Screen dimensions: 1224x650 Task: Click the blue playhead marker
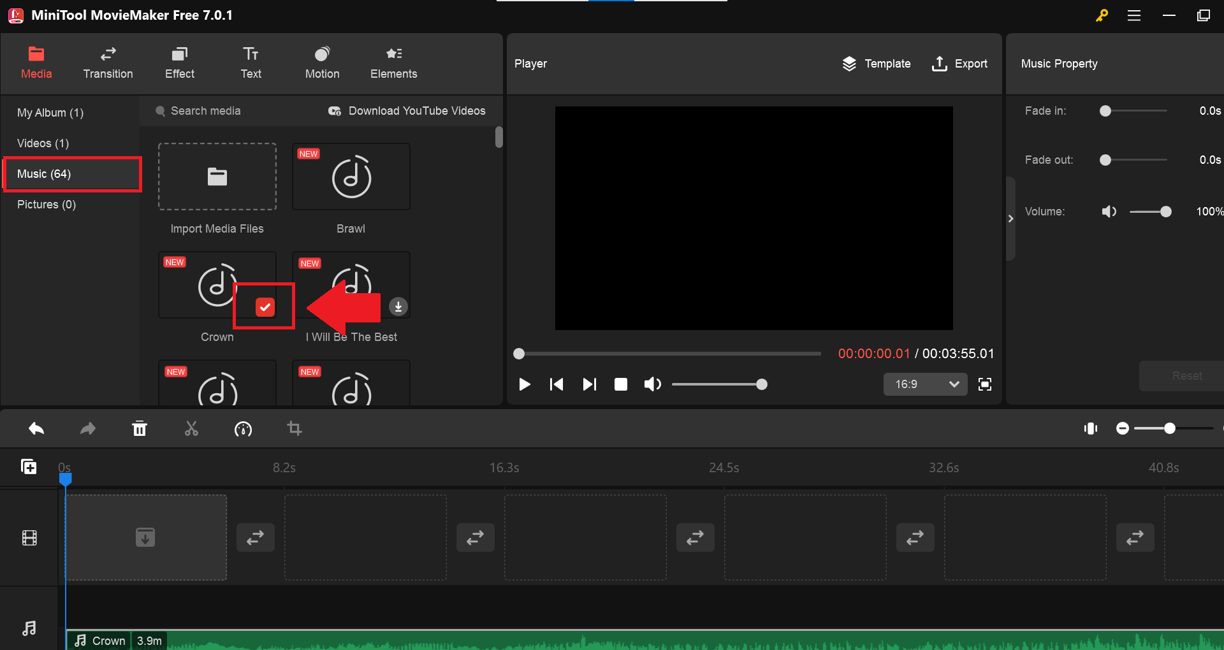pos(66,479)
